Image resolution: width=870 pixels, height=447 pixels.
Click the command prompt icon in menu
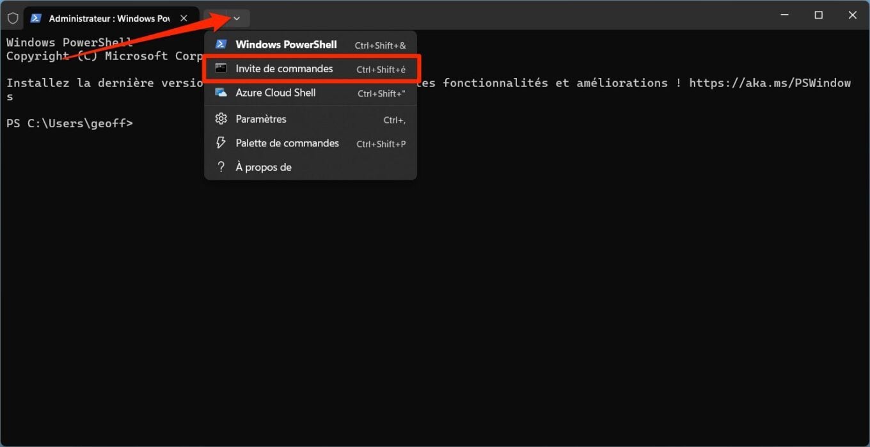[x=221, y=68]
